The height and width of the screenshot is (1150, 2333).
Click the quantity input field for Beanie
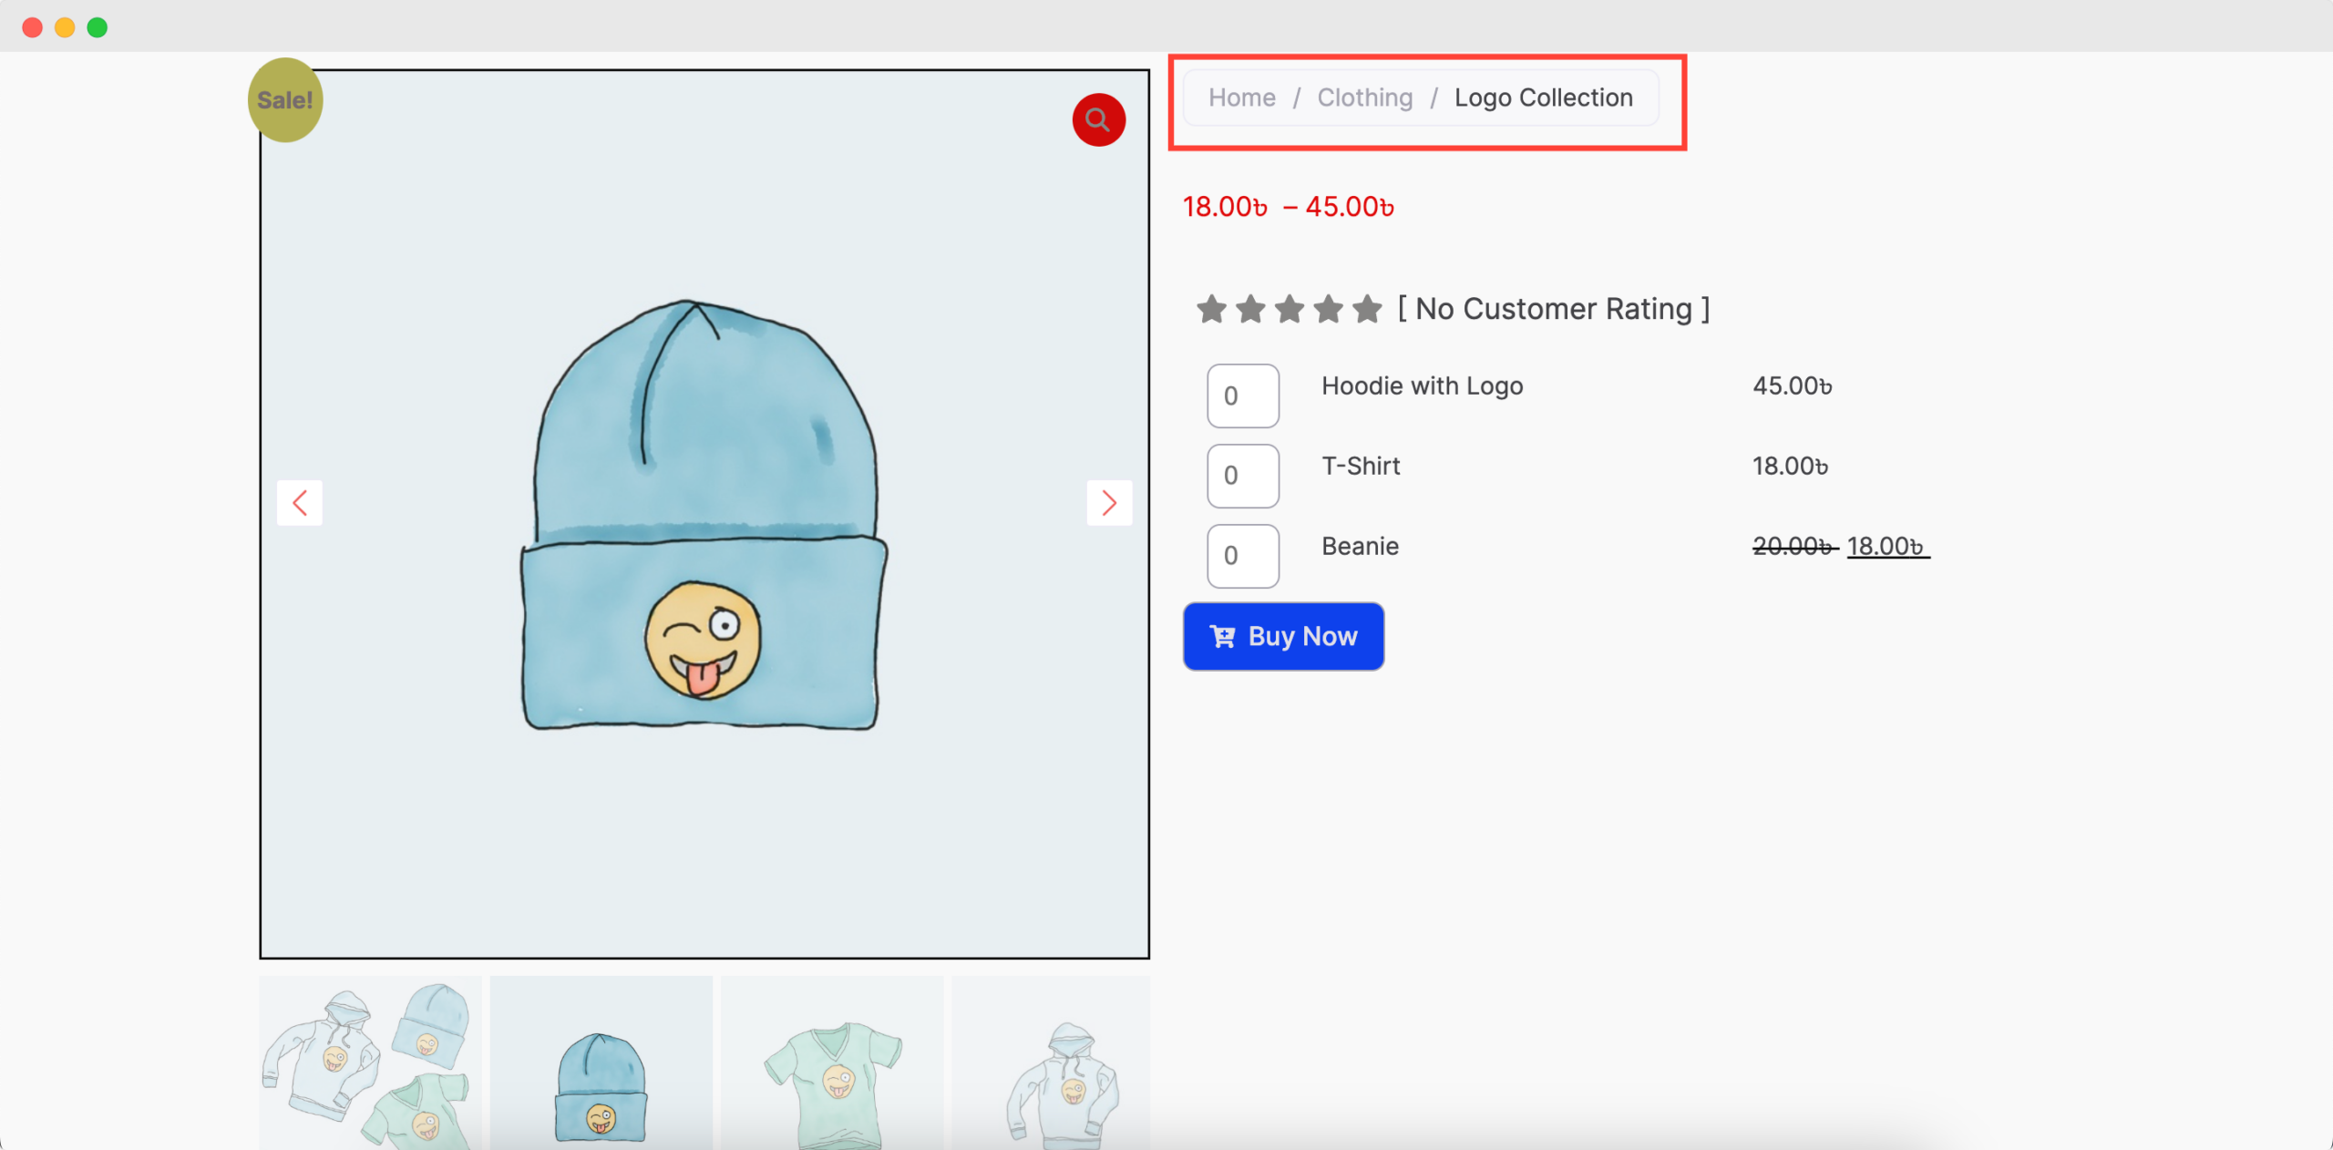coord(1239,555)
